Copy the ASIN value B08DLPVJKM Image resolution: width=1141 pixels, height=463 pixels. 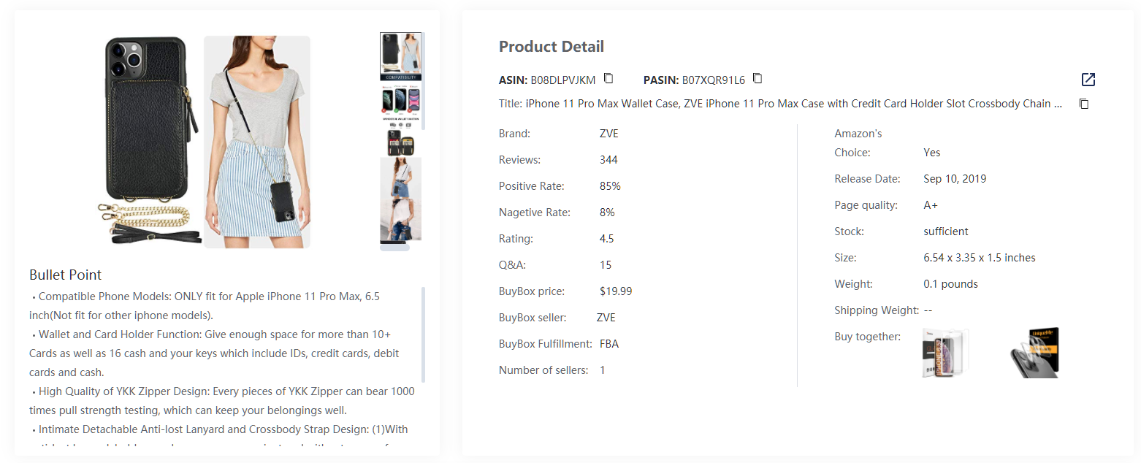tap(608, 78)
